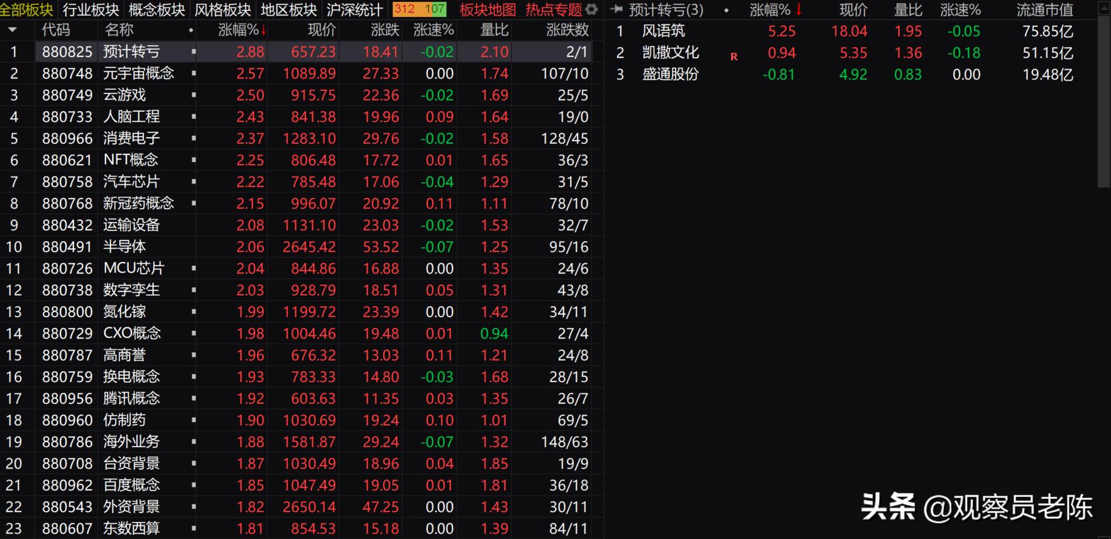Click the pin icon beside 预计转亏(3)

point(616,9)
